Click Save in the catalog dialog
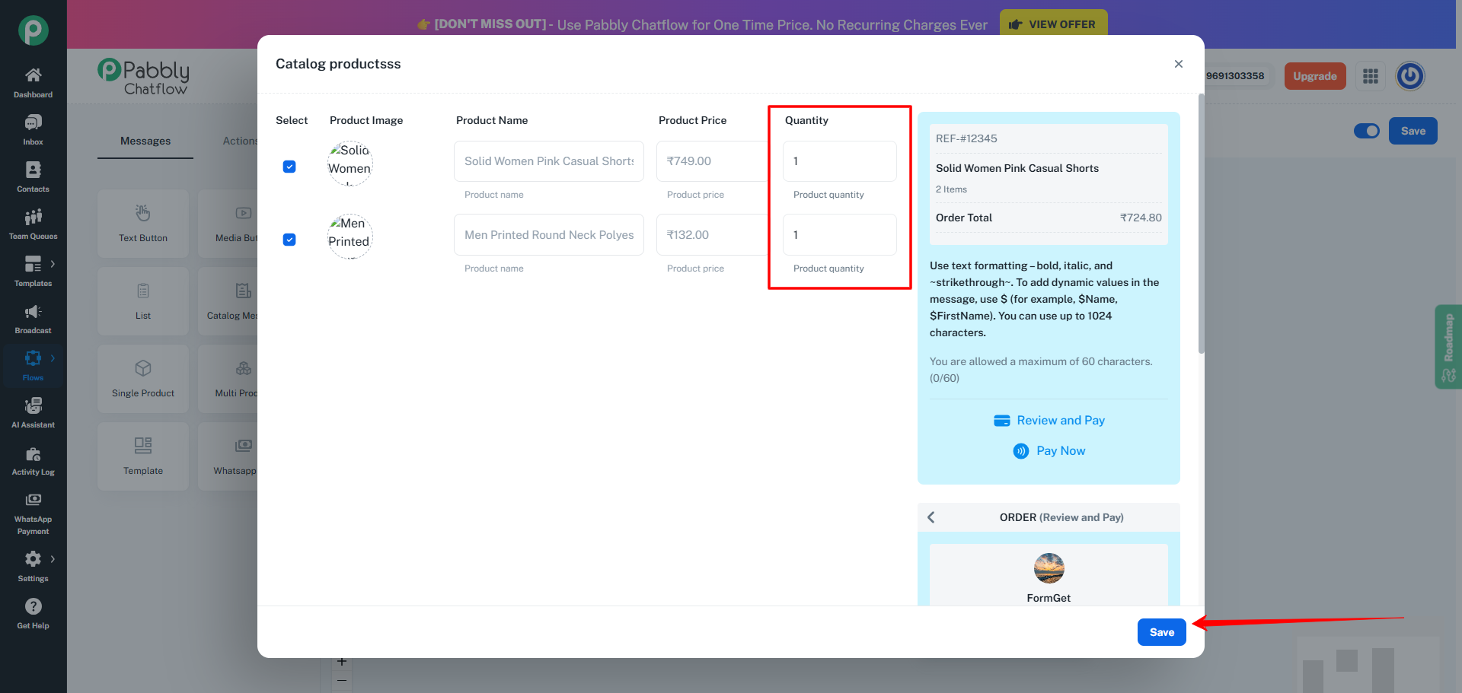Screen dimensions: 1462x693 (x=1162, y=632)
